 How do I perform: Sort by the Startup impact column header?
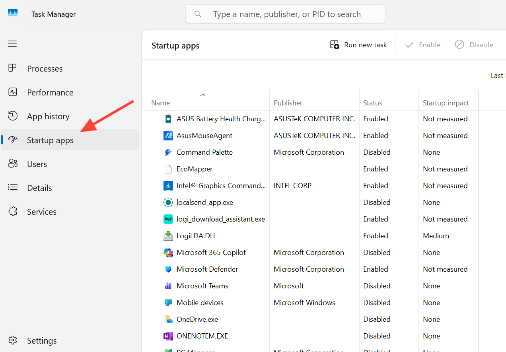click(x=446, y=103)
